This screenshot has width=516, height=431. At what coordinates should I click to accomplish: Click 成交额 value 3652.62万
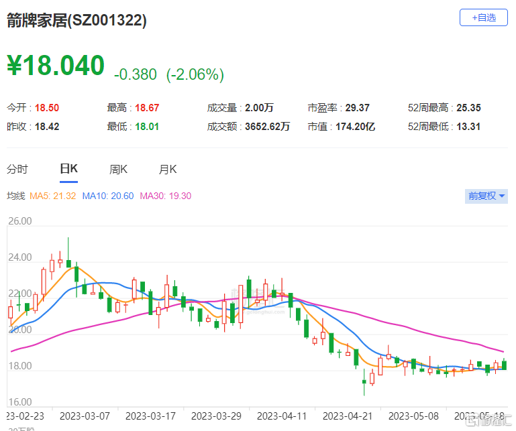pyautogui.click(x=267, y=127)
